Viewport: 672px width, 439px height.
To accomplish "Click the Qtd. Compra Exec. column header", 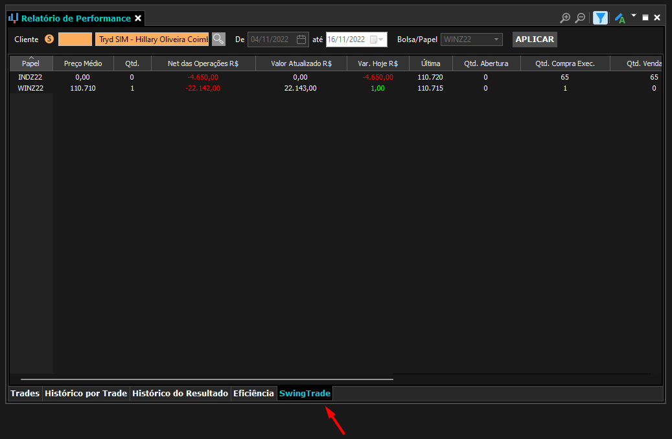I will click(565, 63).
